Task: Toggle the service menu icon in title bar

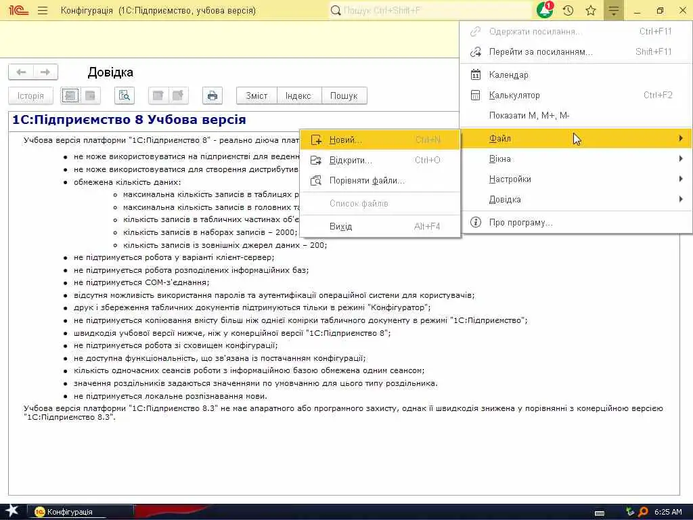Action: click(x=613, y=10)
